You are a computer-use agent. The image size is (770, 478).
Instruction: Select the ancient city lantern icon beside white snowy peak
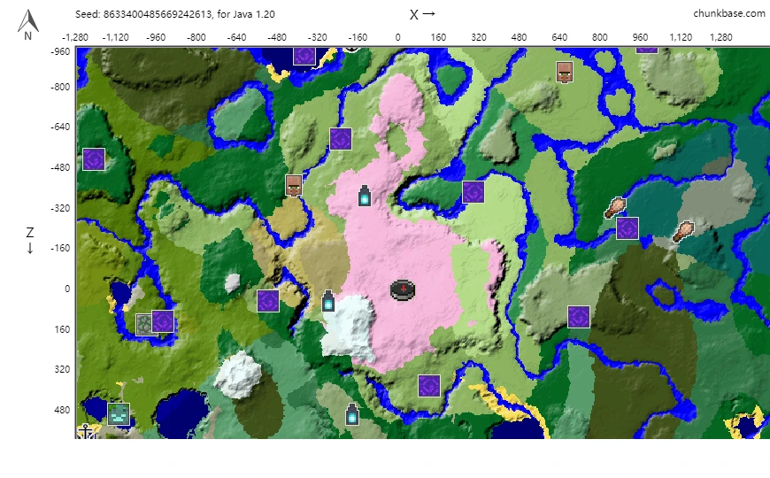tap(328, 301)
